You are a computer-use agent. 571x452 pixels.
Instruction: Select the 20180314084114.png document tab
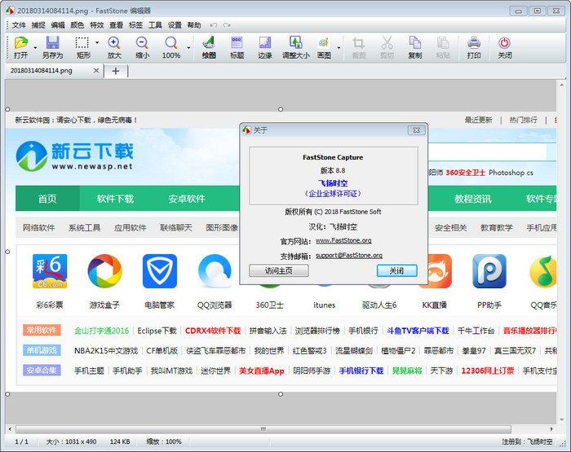click(55, 71)
